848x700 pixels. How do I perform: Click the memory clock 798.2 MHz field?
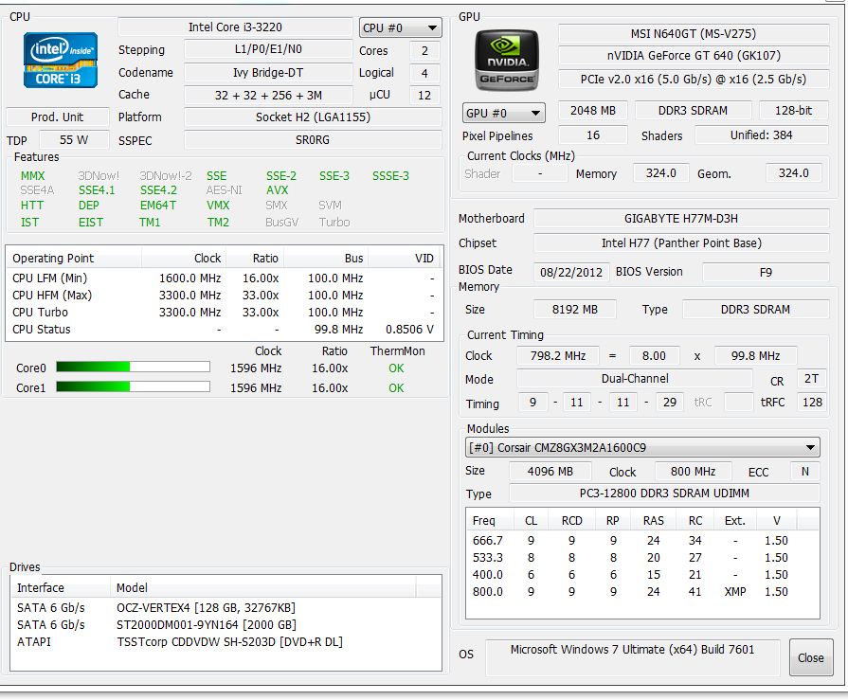click(557, 355)
